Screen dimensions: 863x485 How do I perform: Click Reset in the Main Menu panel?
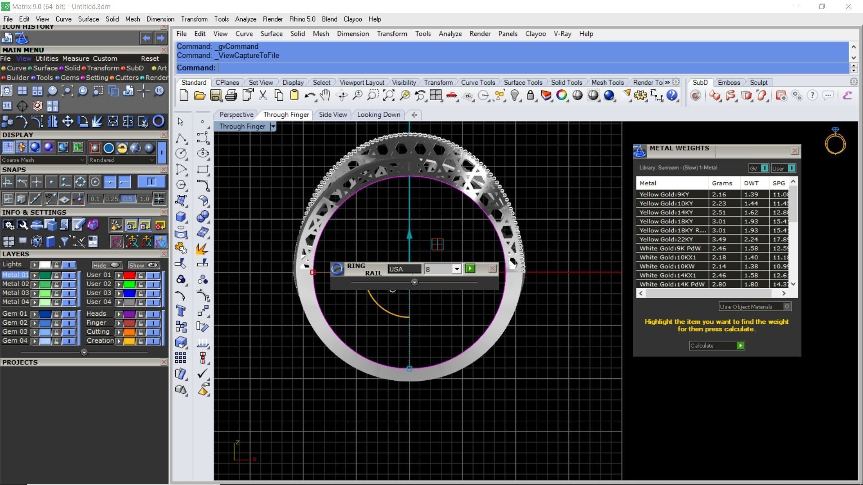[x=150, y=58]
